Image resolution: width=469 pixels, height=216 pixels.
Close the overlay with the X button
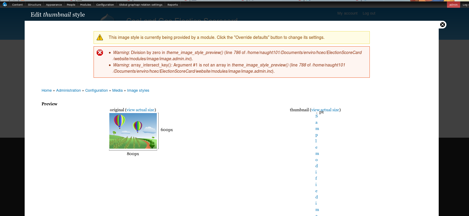tap(443, 25)
